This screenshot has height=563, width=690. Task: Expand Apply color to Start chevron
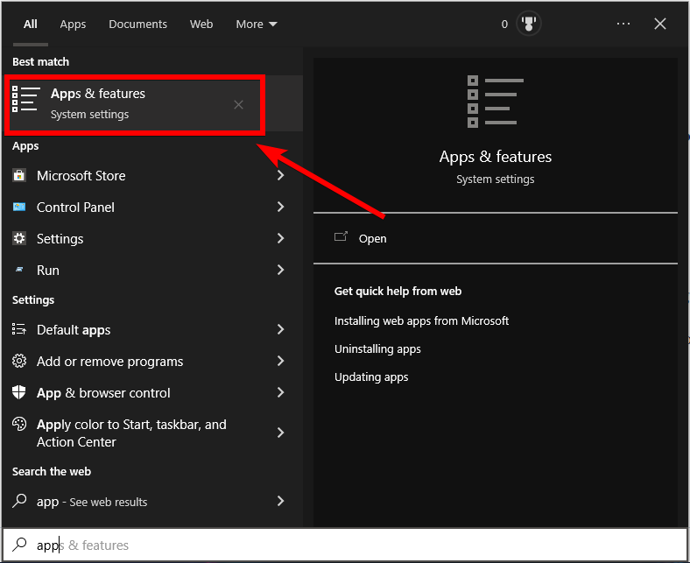(x=281, y=433)
